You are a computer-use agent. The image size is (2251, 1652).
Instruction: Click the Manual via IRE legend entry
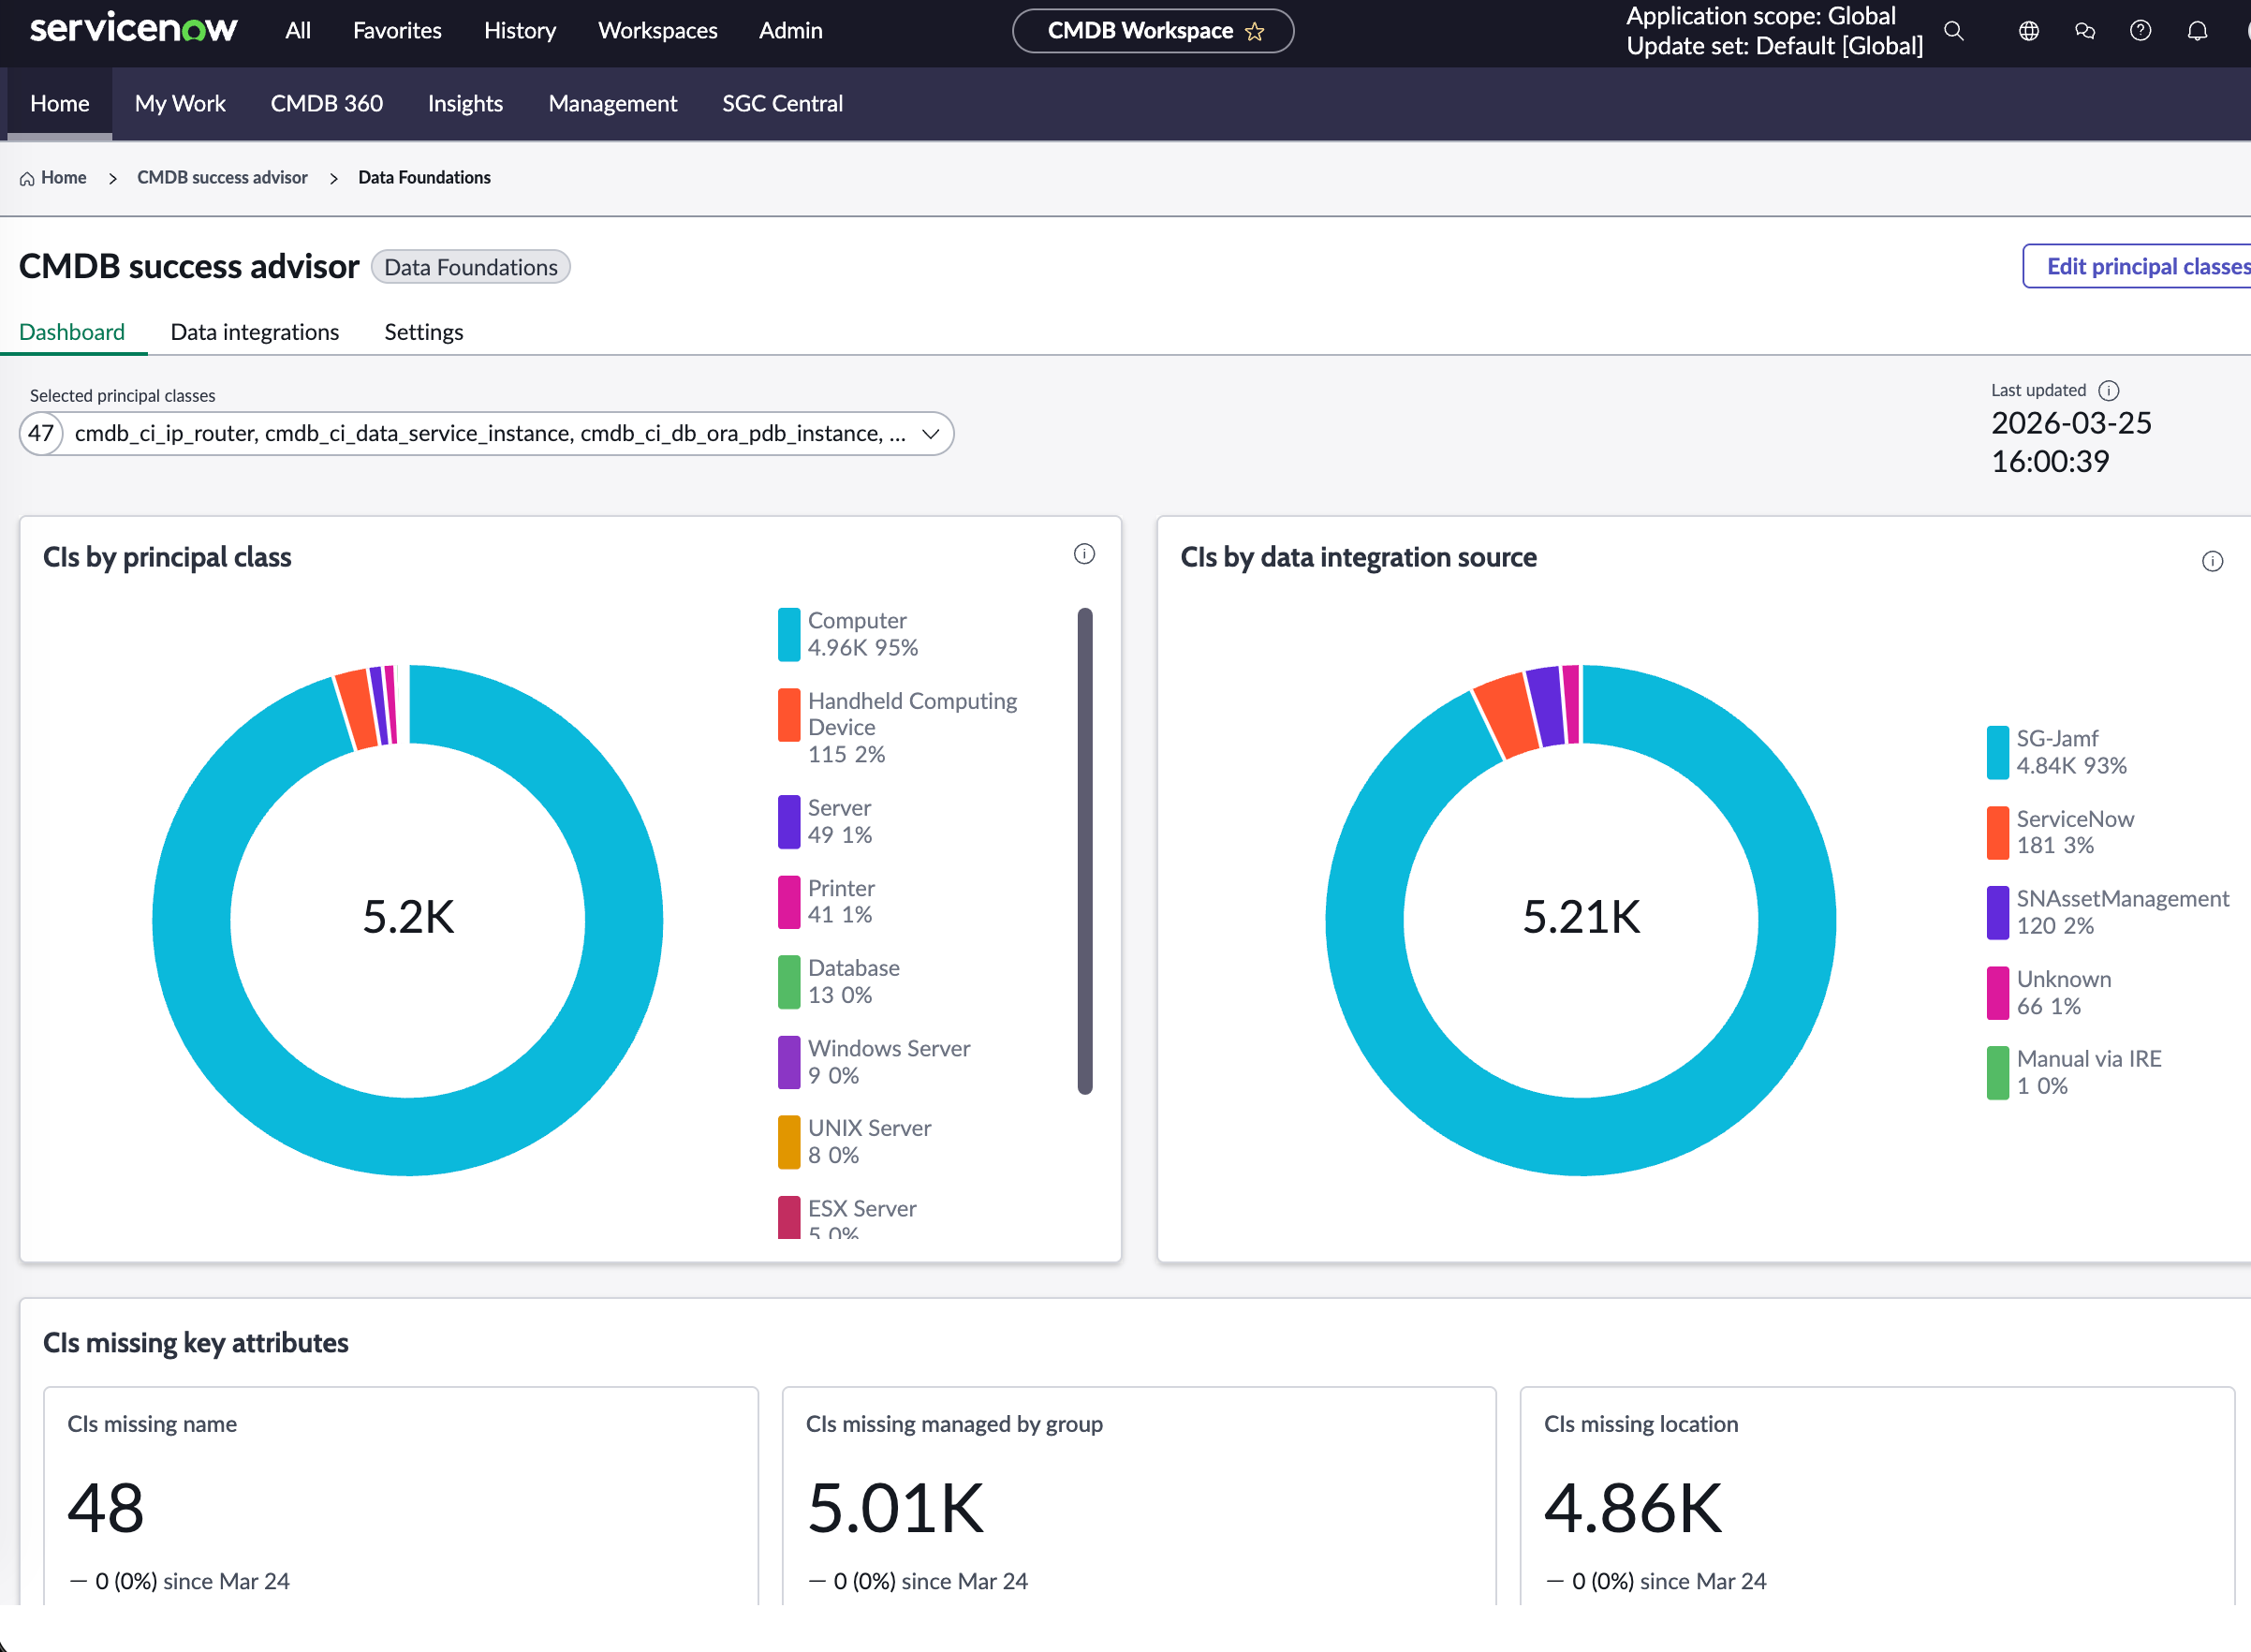[x=2074, y=1073]
